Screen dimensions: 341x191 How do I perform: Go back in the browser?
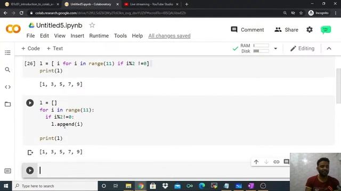coord(5,13)
